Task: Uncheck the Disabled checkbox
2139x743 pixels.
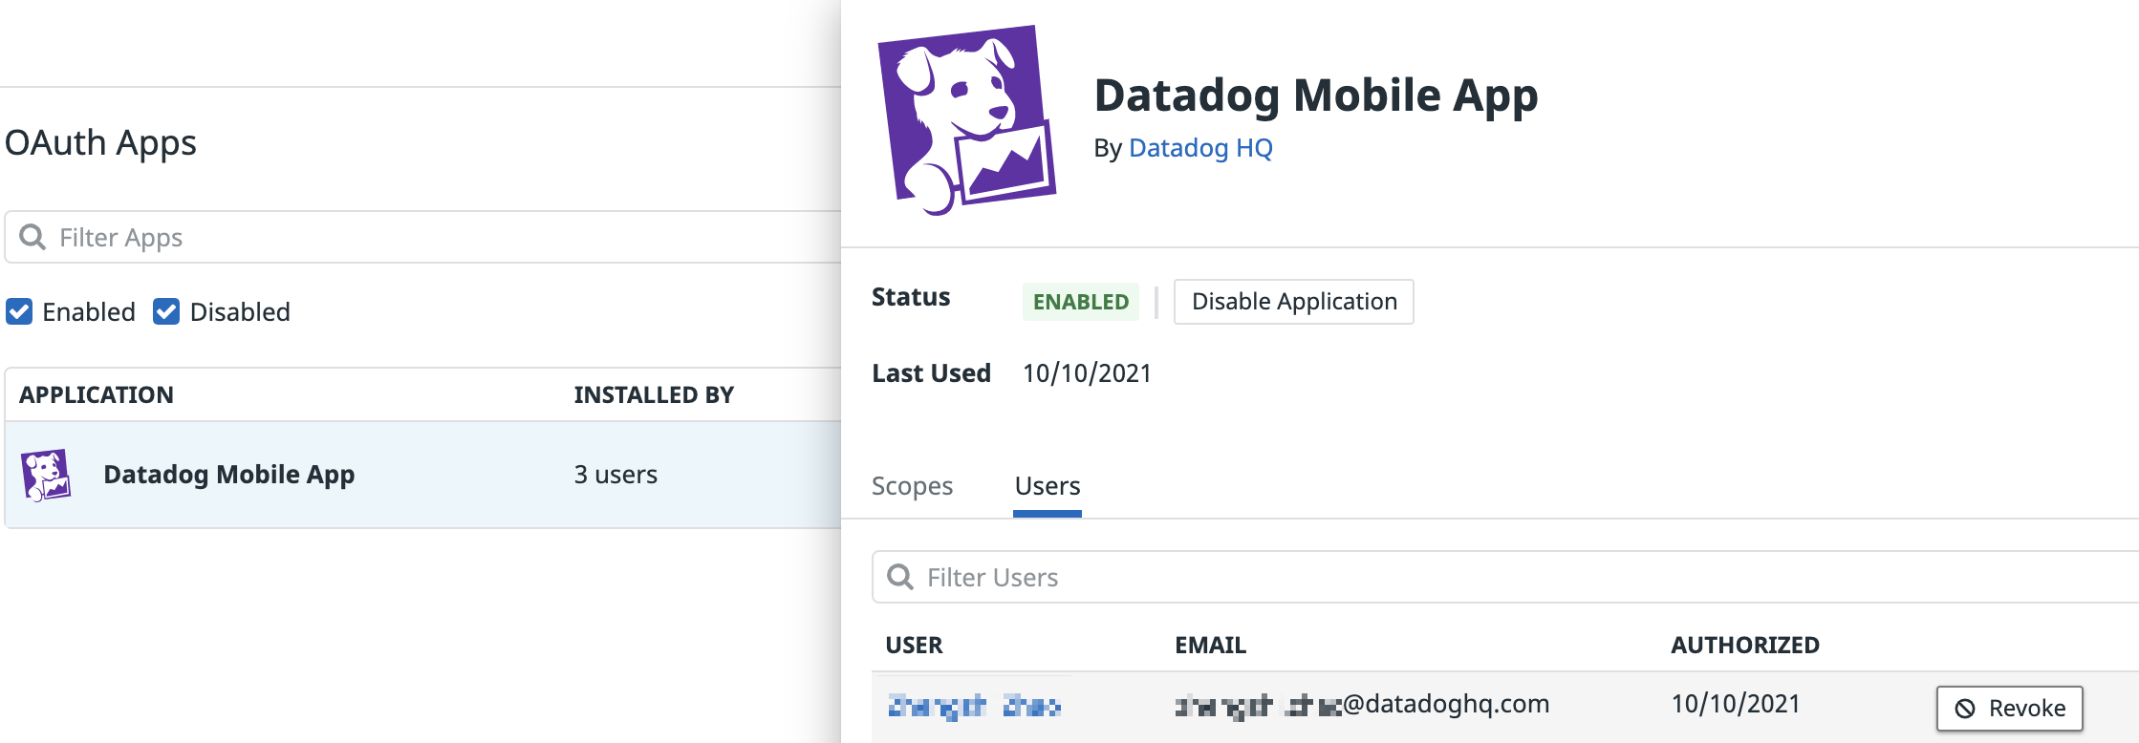Action: [x=166, y=311]
